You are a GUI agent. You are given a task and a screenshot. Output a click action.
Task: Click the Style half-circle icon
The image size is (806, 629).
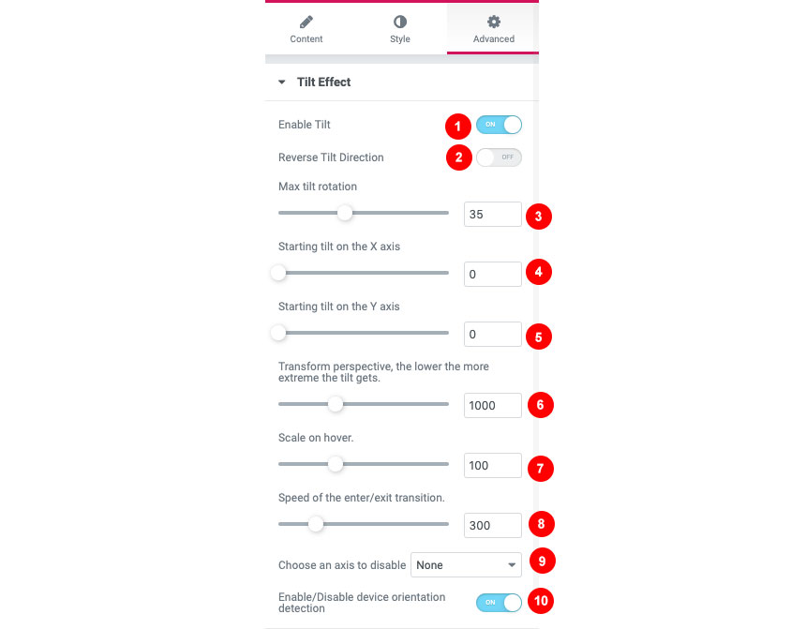(x=400, y=22)
